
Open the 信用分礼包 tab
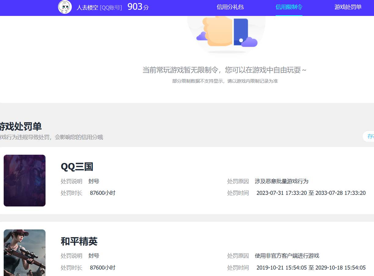(230, 7)
